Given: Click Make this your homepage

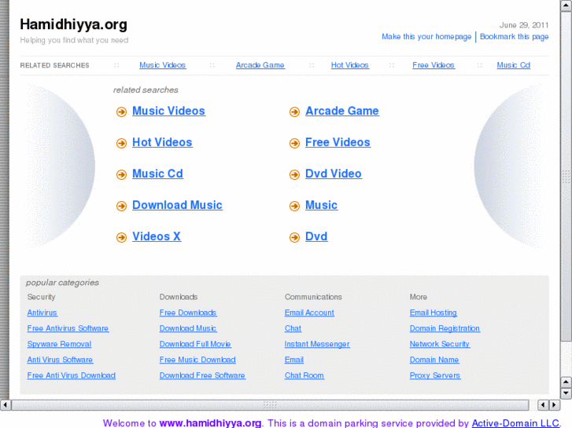Looking at the screenshot, I should 426,36.
